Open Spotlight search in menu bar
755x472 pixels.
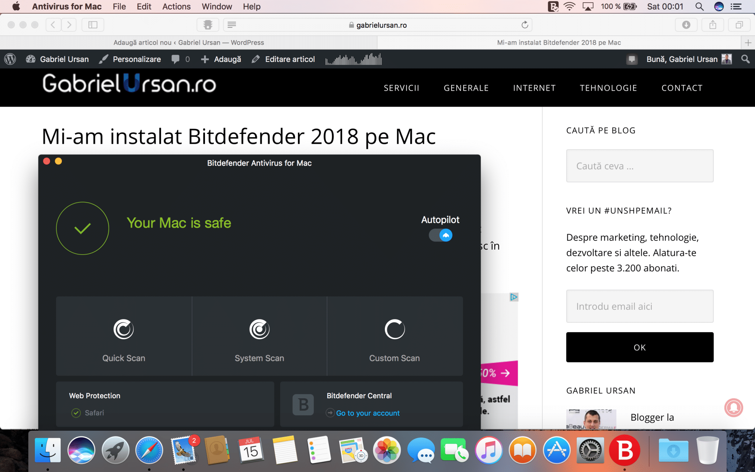[x=699, y=6]
